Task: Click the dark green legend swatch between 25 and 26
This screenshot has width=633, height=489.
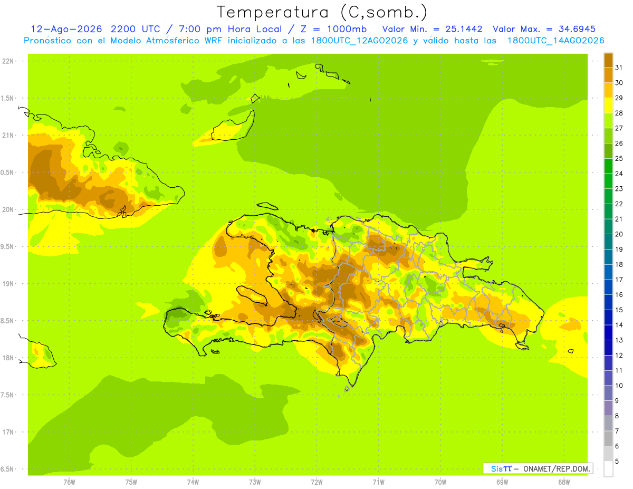Action: coord(608,151)
